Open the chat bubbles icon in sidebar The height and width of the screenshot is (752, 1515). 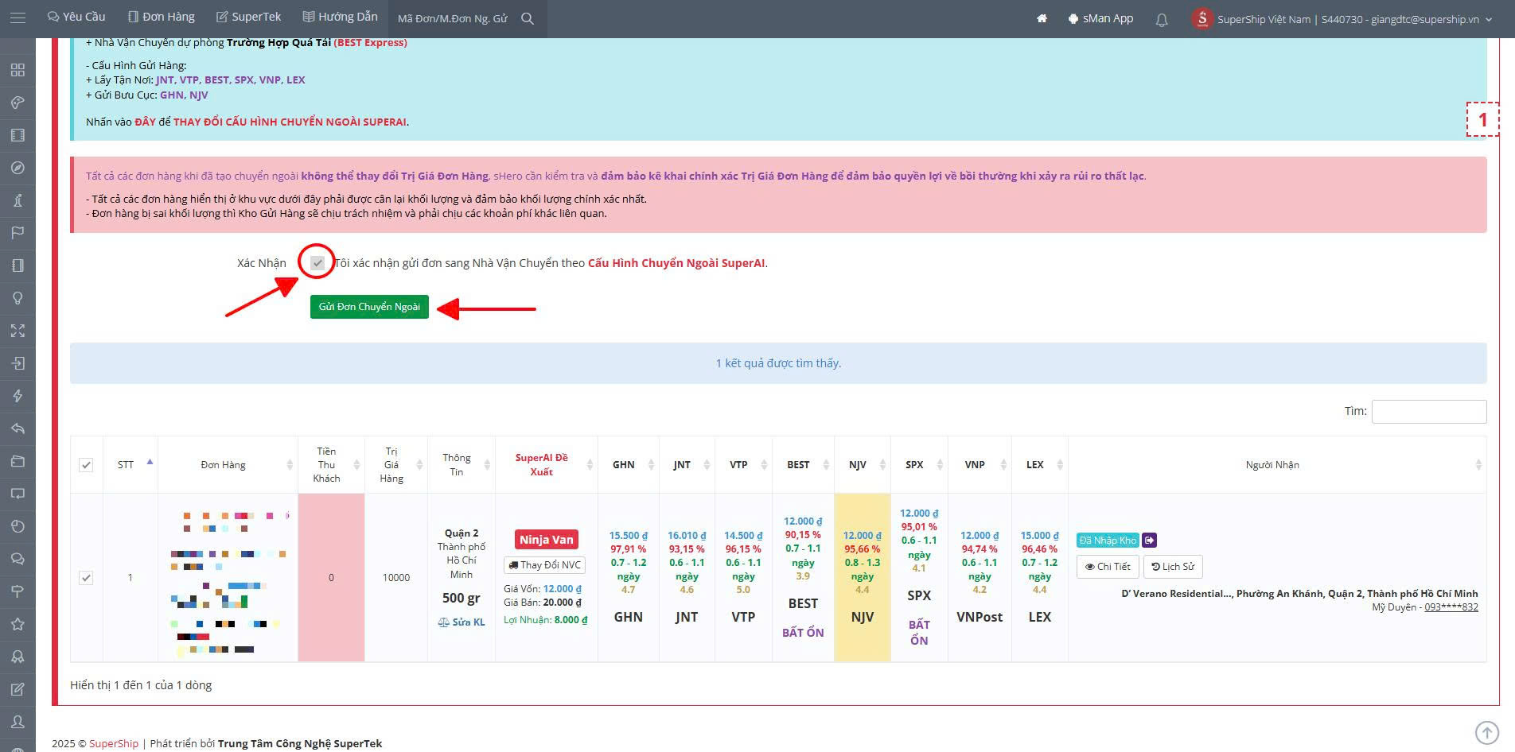18,559
